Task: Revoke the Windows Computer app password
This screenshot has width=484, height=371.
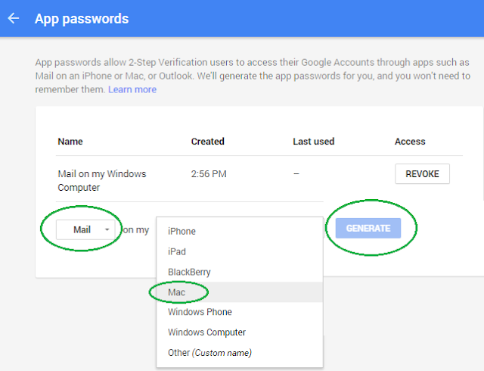Action: pyautogui.click(x=422, y=173)
